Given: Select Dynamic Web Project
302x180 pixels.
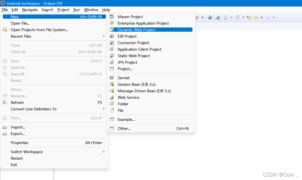Looking at the screenshot, I should (151, 30).
